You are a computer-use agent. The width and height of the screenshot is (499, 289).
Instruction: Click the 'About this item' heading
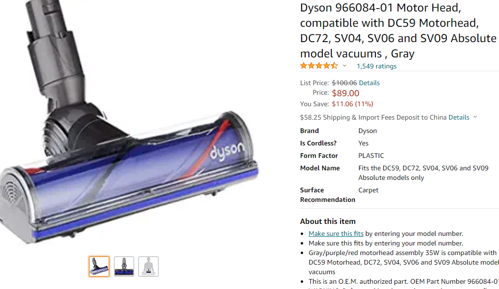[328, 221]
